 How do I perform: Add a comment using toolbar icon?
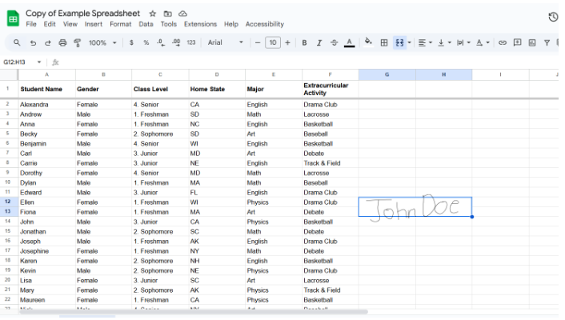pos(517,42)
